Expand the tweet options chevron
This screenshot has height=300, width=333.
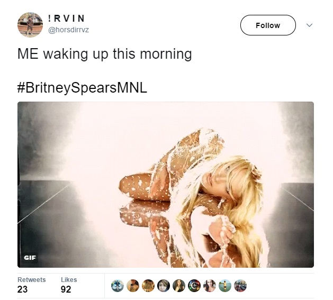[309, 25]
